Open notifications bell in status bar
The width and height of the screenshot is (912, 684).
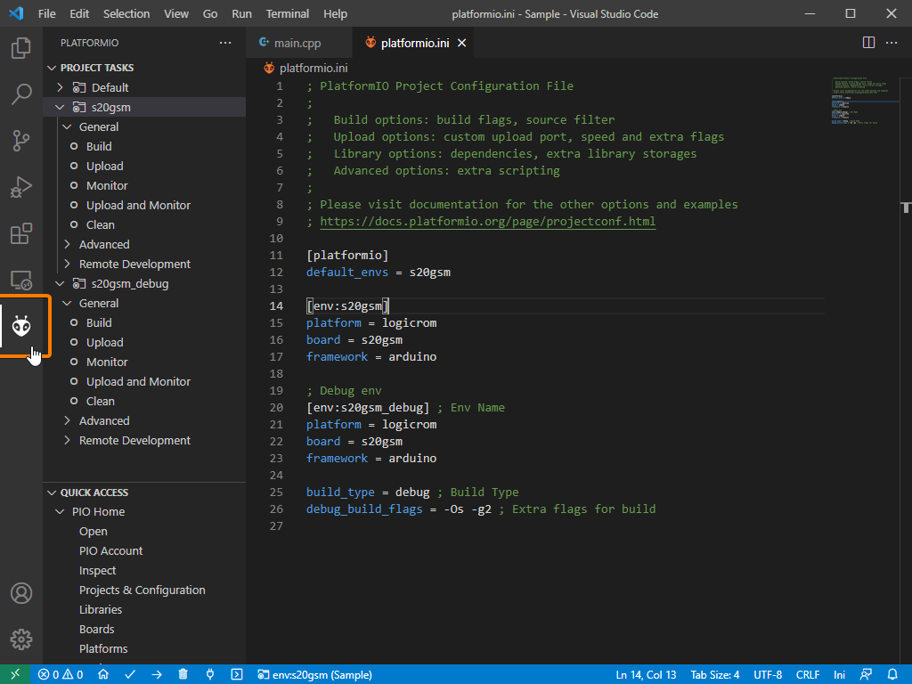pos(892,674)
